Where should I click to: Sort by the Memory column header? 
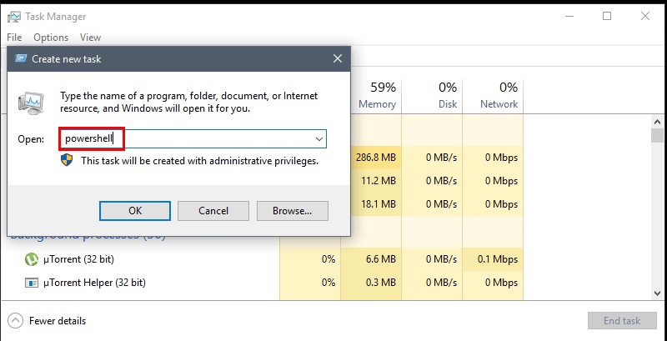pyautogui.click(x=377, y=96)
